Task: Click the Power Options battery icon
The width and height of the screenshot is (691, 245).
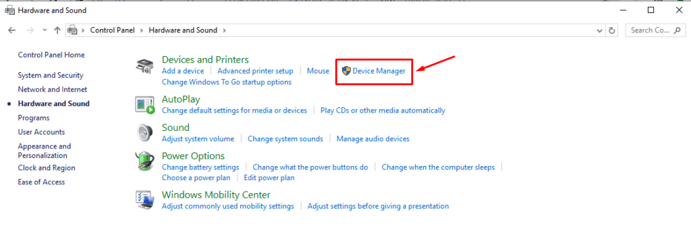Action: pyautogui.click(x=145, y=161)
